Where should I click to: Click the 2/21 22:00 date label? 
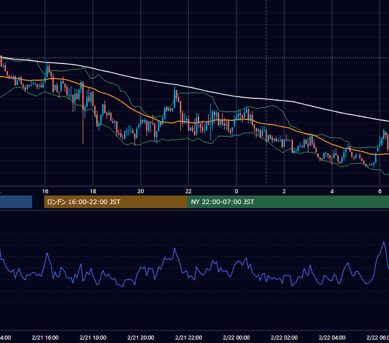(189, 337)
